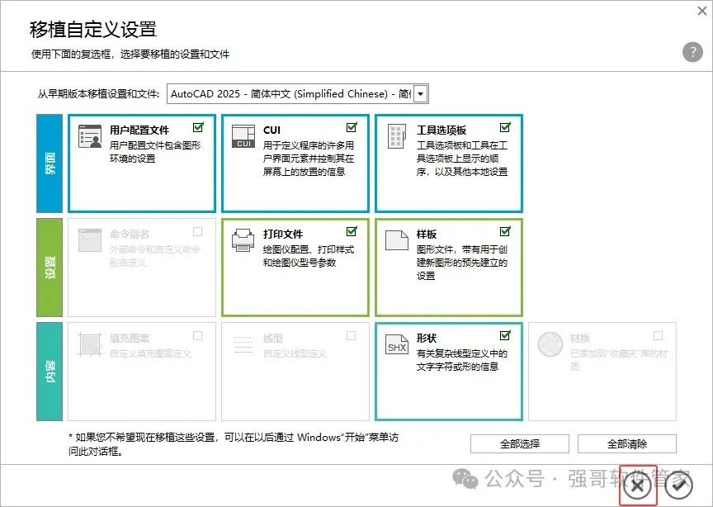Click the 打印文件 title text
This screenshot has height=507, width=713.
283,234
